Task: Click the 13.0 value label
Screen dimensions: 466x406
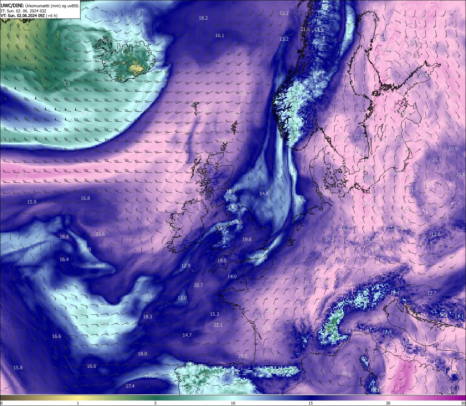Action: click(182, 297)
